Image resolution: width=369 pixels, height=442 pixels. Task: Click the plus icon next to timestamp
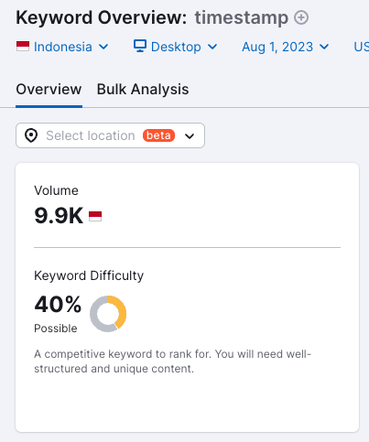click(301, 17)
